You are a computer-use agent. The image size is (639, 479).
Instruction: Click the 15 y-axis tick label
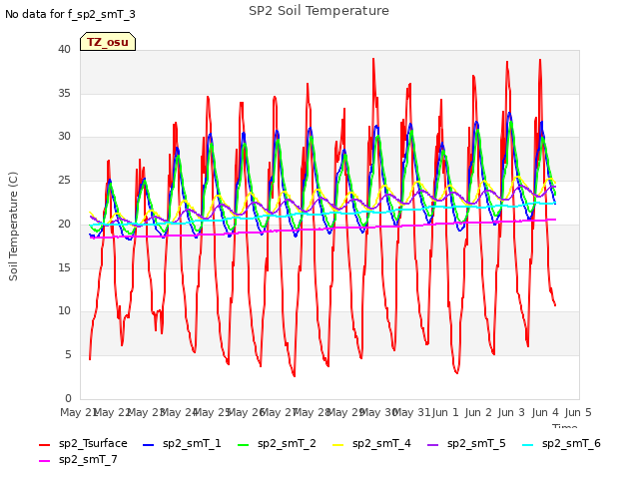point(64,267)
